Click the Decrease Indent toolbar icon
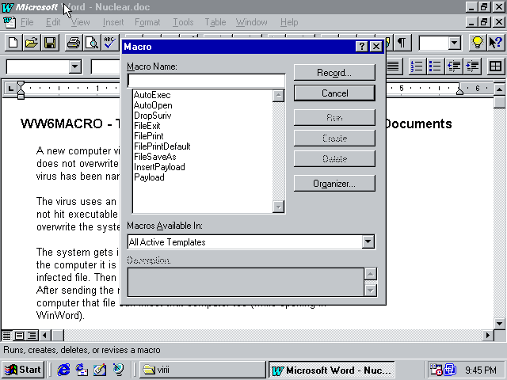Image resolution: width=507 pixels, height=380 pixels. click(x=454, y=66)
